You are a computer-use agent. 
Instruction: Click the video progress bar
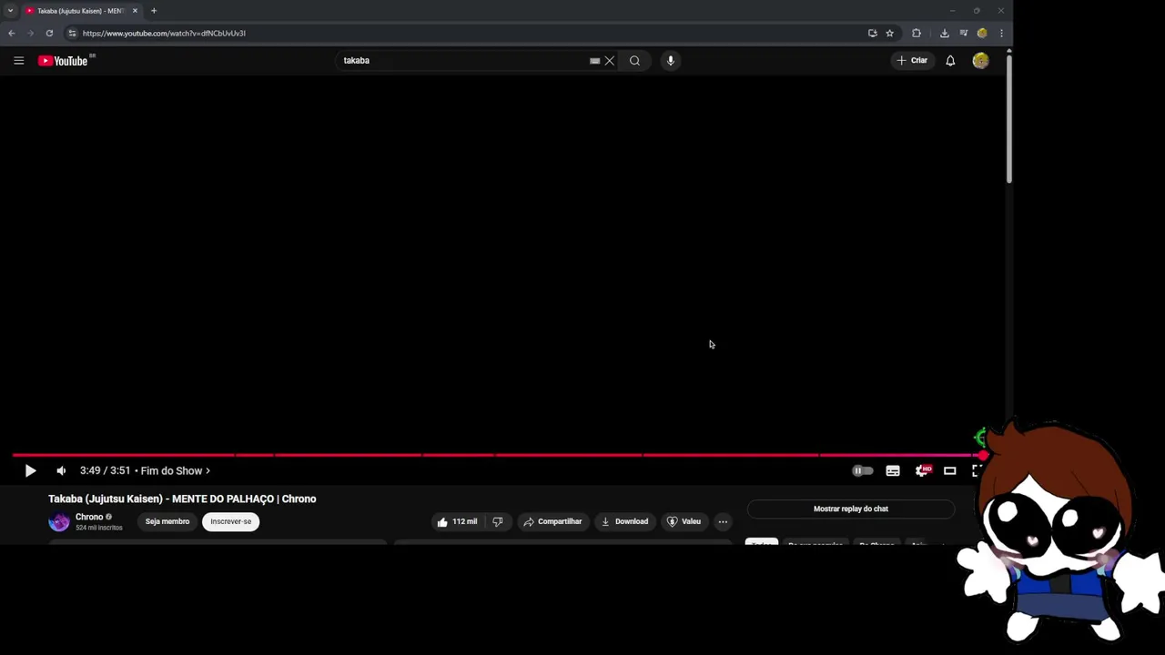497,455
